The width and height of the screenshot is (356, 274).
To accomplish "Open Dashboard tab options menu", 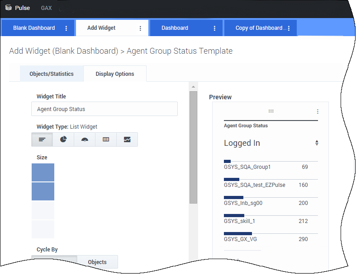I will 214,28.
